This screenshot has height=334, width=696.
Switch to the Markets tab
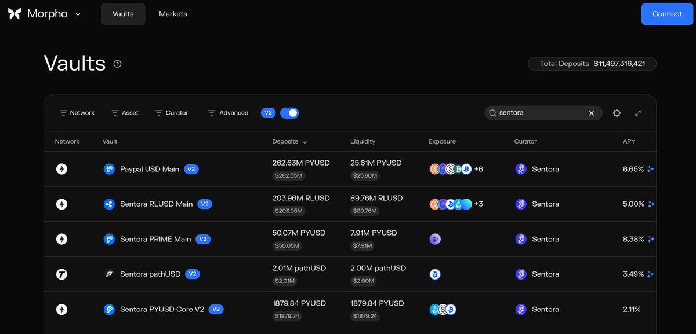[173, 14]
